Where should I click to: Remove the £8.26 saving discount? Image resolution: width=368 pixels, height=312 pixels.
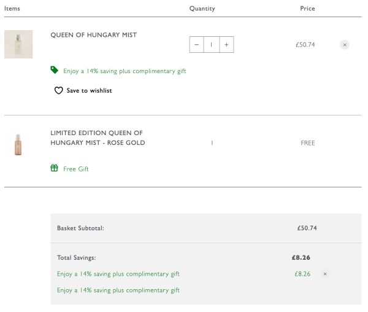point(325,274)
